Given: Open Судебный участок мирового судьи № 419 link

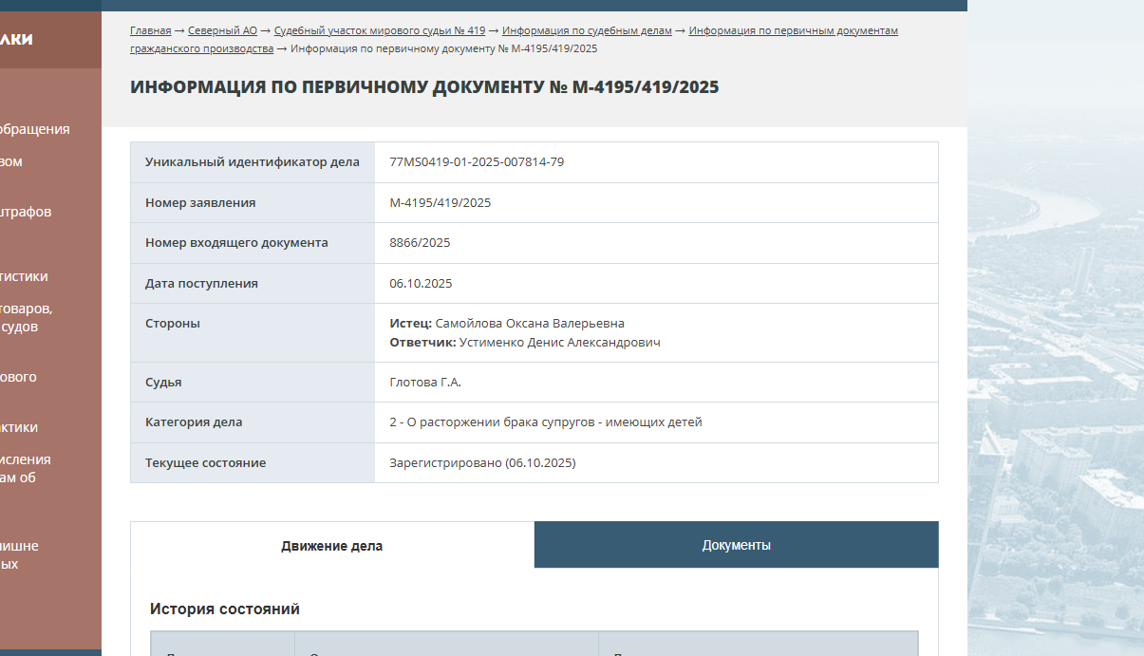Looking at the screenshot, I should pyautogui.click(x=379, y=31).
